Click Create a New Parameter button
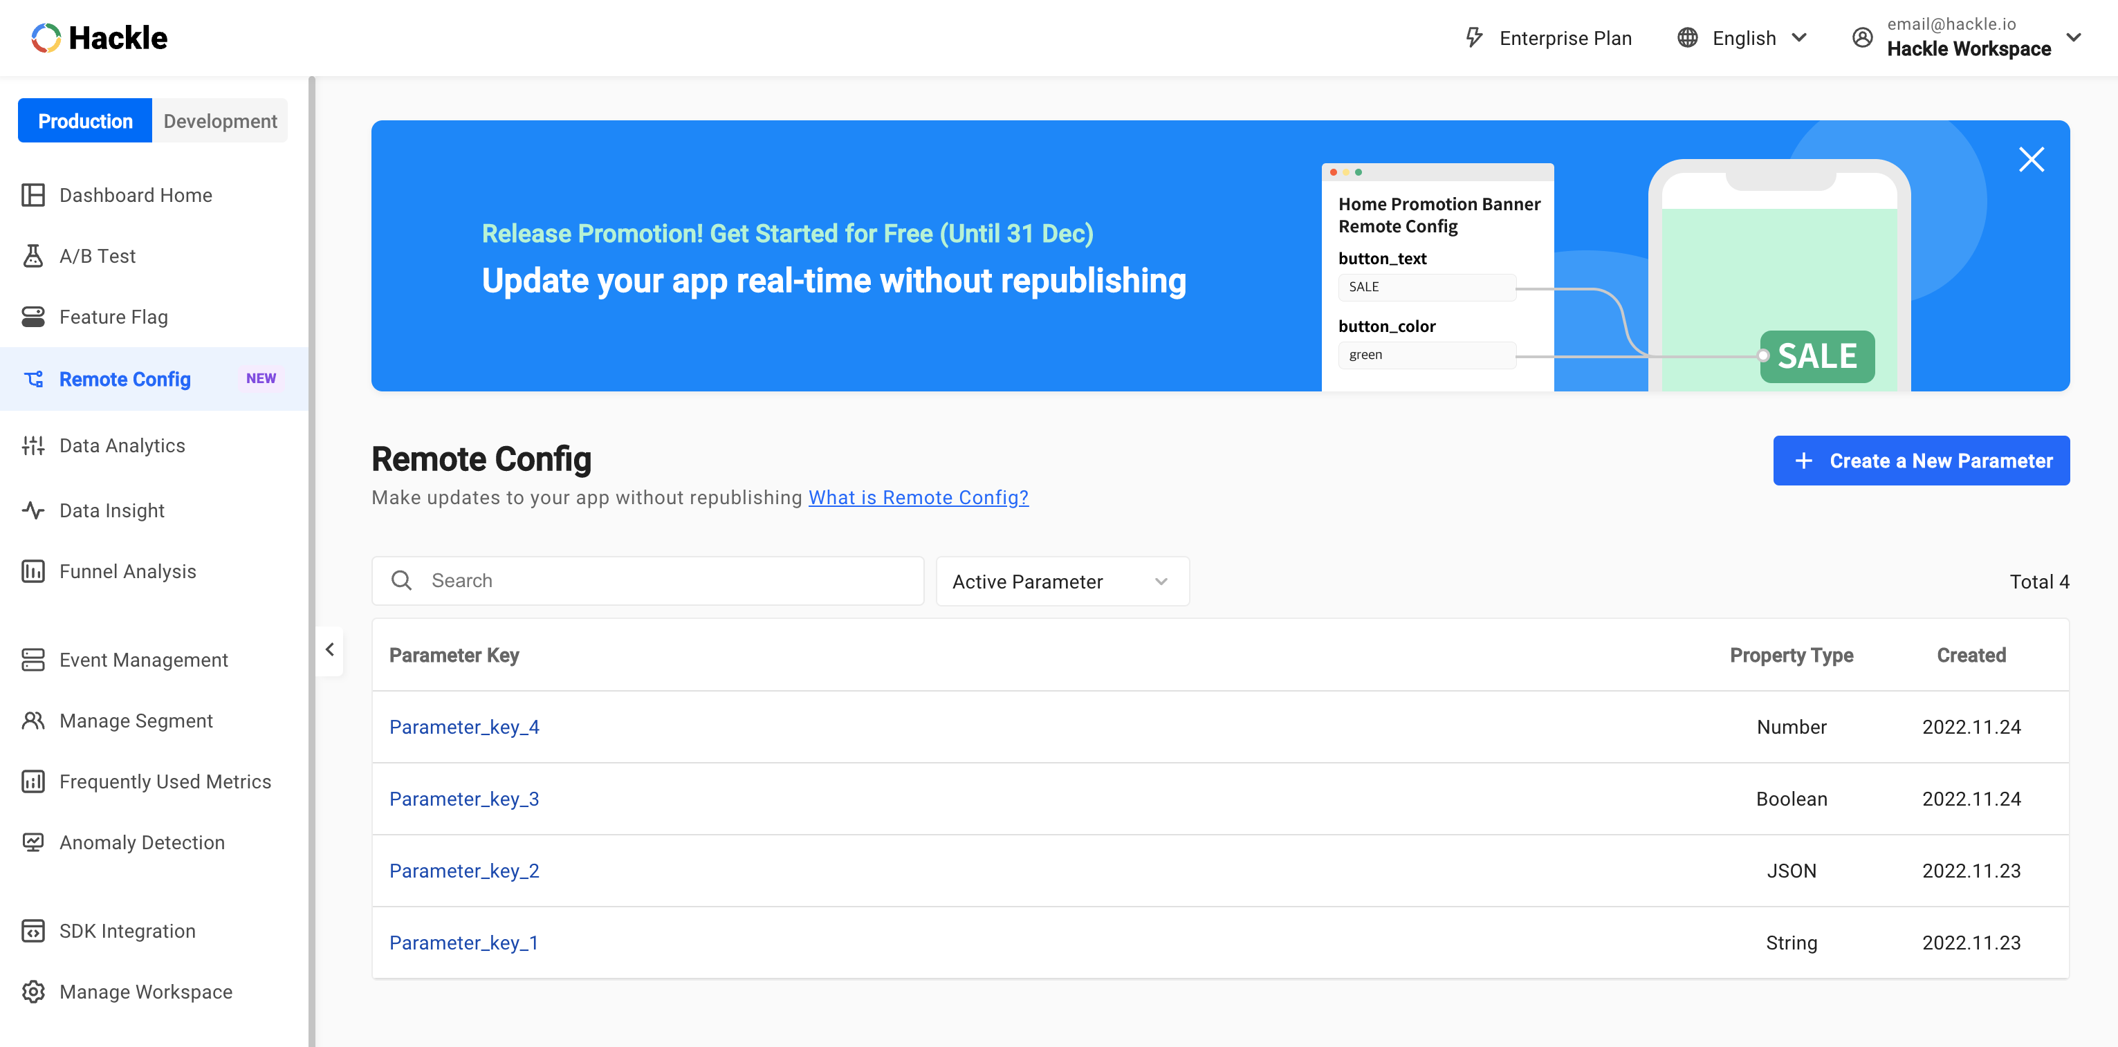2118x1047 pixels. (x=1921, y=460)
